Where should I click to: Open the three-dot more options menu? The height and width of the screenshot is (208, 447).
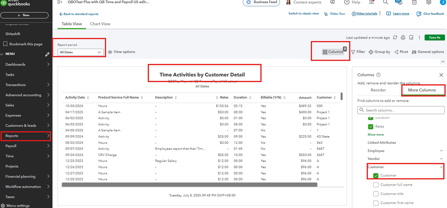(x=419, y=37)
